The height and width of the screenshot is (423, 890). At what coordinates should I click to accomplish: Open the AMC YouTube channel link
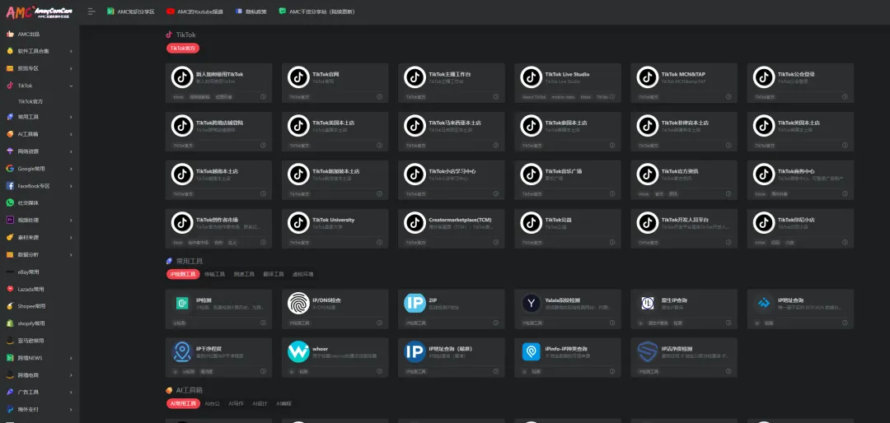tap(194, 12)
